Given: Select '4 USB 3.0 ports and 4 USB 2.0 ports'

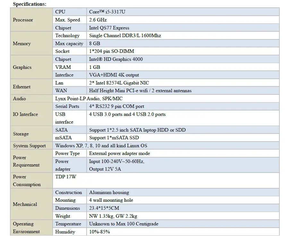Looking at the screenshot, I should pyautogui.click(x=127, y=114).
